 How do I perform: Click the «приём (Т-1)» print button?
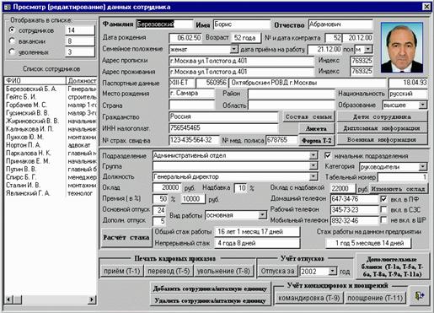point(122,271)
